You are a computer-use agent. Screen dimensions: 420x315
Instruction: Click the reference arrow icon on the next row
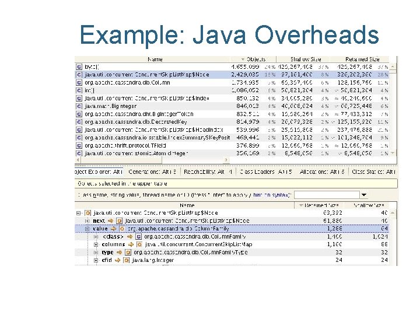(111, 220)
